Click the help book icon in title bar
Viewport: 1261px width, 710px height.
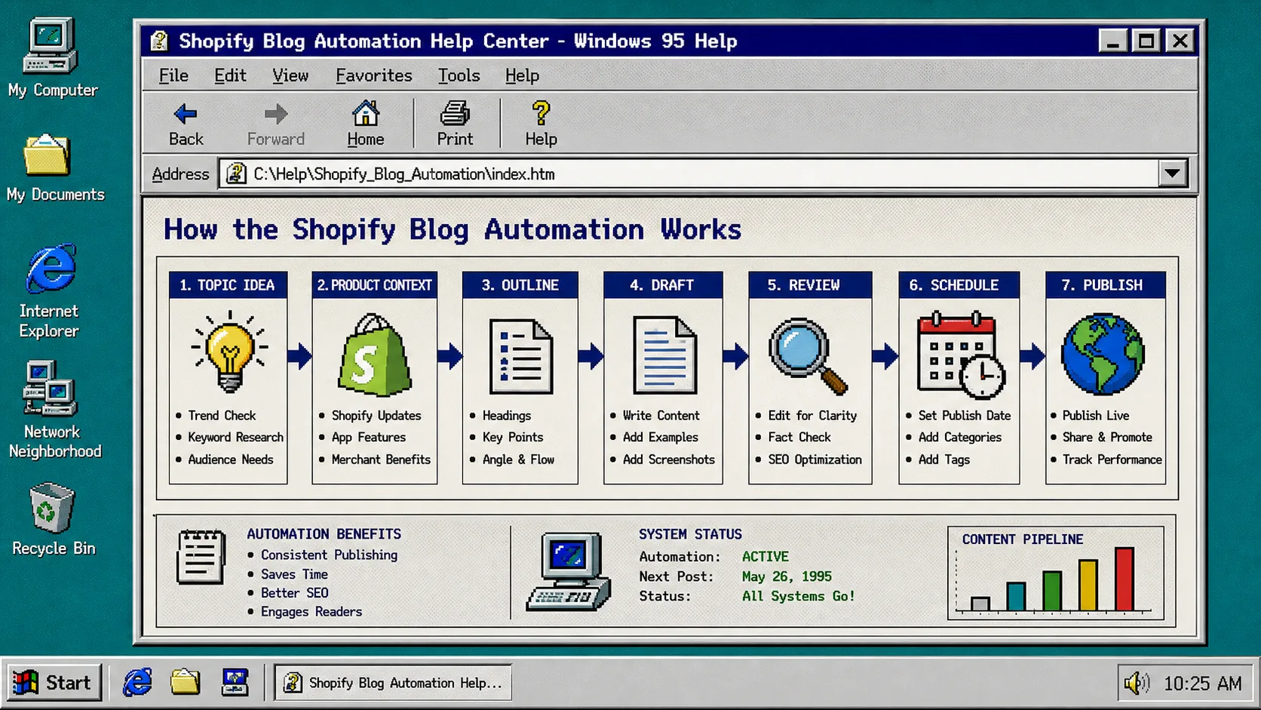pos(159,41)
